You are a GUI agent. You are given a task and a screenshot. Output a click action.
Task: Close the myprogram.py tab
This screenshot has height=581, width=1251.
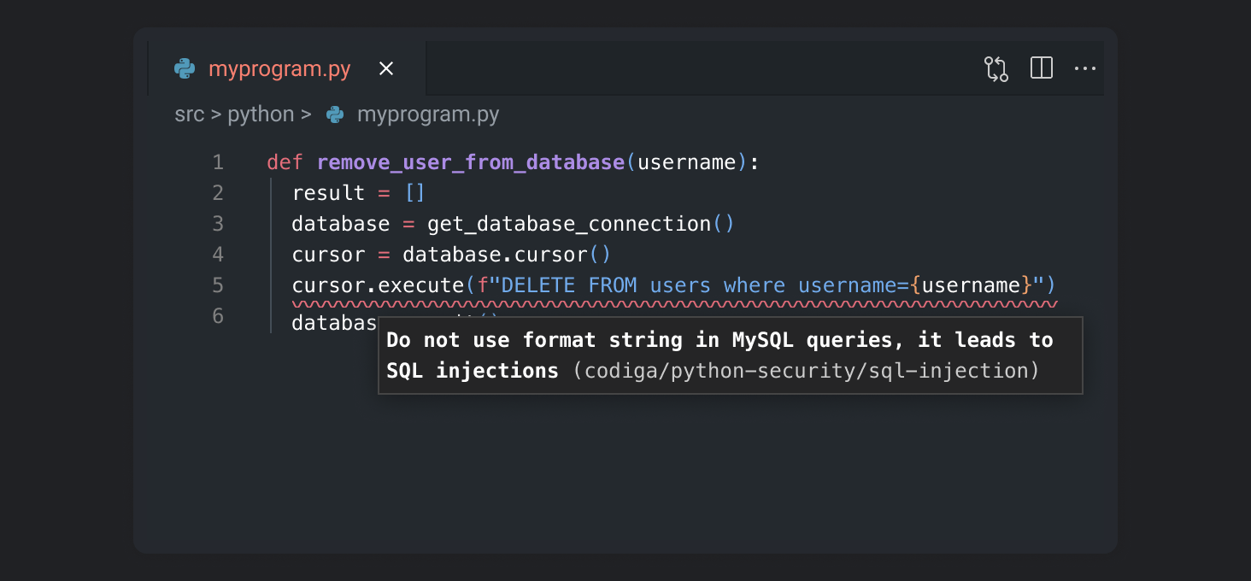pyautogui.click(x=385, y=68)
